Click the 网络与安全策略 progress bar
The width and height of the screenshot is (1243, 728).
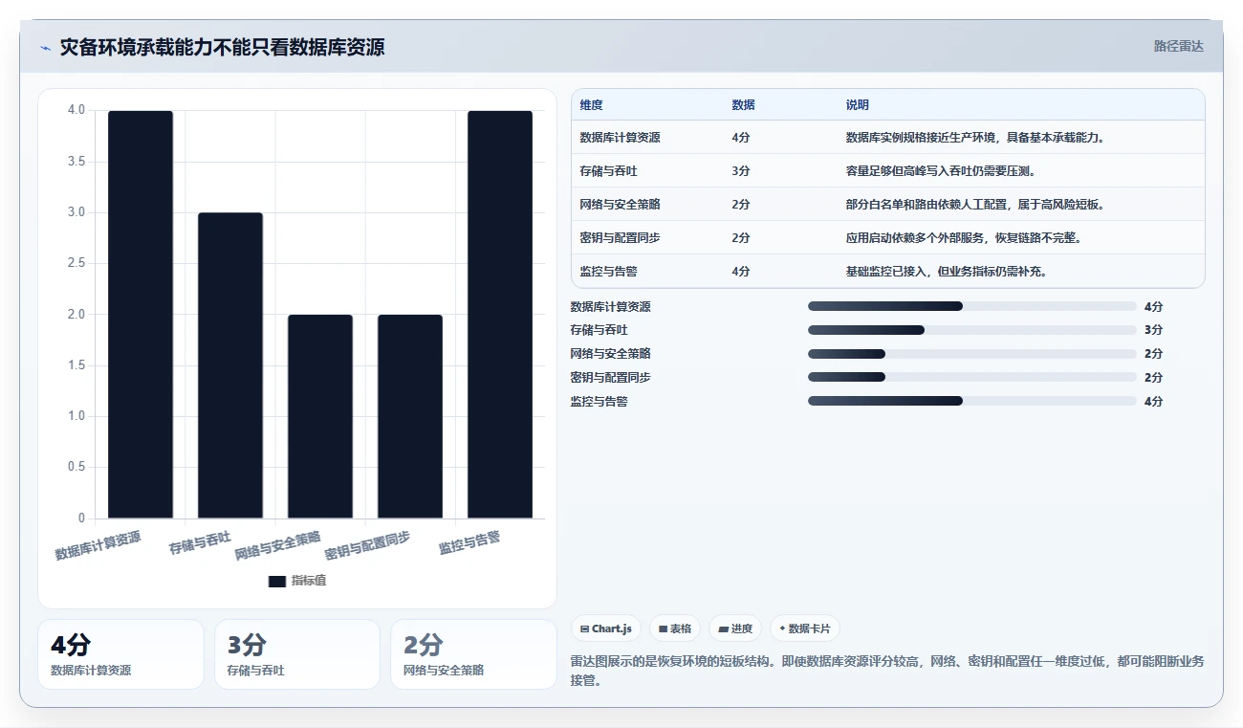[972, 354]
